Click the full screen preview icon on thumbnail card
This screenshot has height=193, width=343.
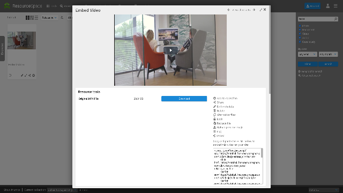click(x=26, y=75)
